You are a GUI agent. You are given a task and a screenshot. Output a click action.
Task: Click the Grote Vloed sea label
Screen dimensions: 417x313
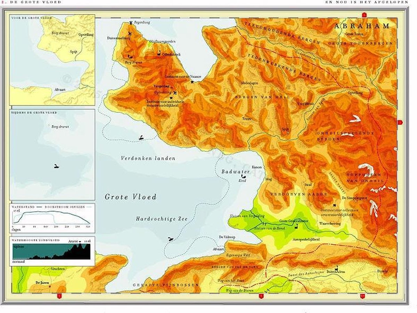[131, 197]
